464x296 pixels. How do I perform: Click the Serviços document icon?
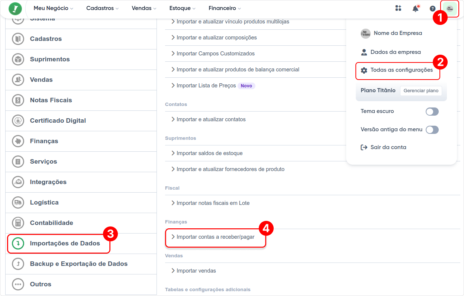point(18,161)
